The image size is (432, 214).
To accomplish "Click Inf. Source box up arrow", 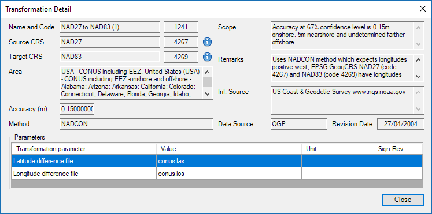I will click(x=418, y=92).
